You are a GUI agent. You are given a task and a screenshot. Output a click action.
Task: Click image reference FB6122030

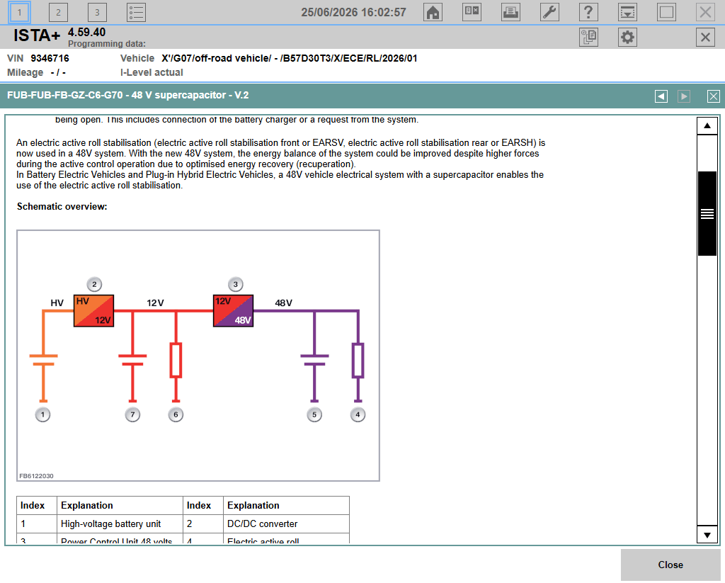[x=36, y=476]
